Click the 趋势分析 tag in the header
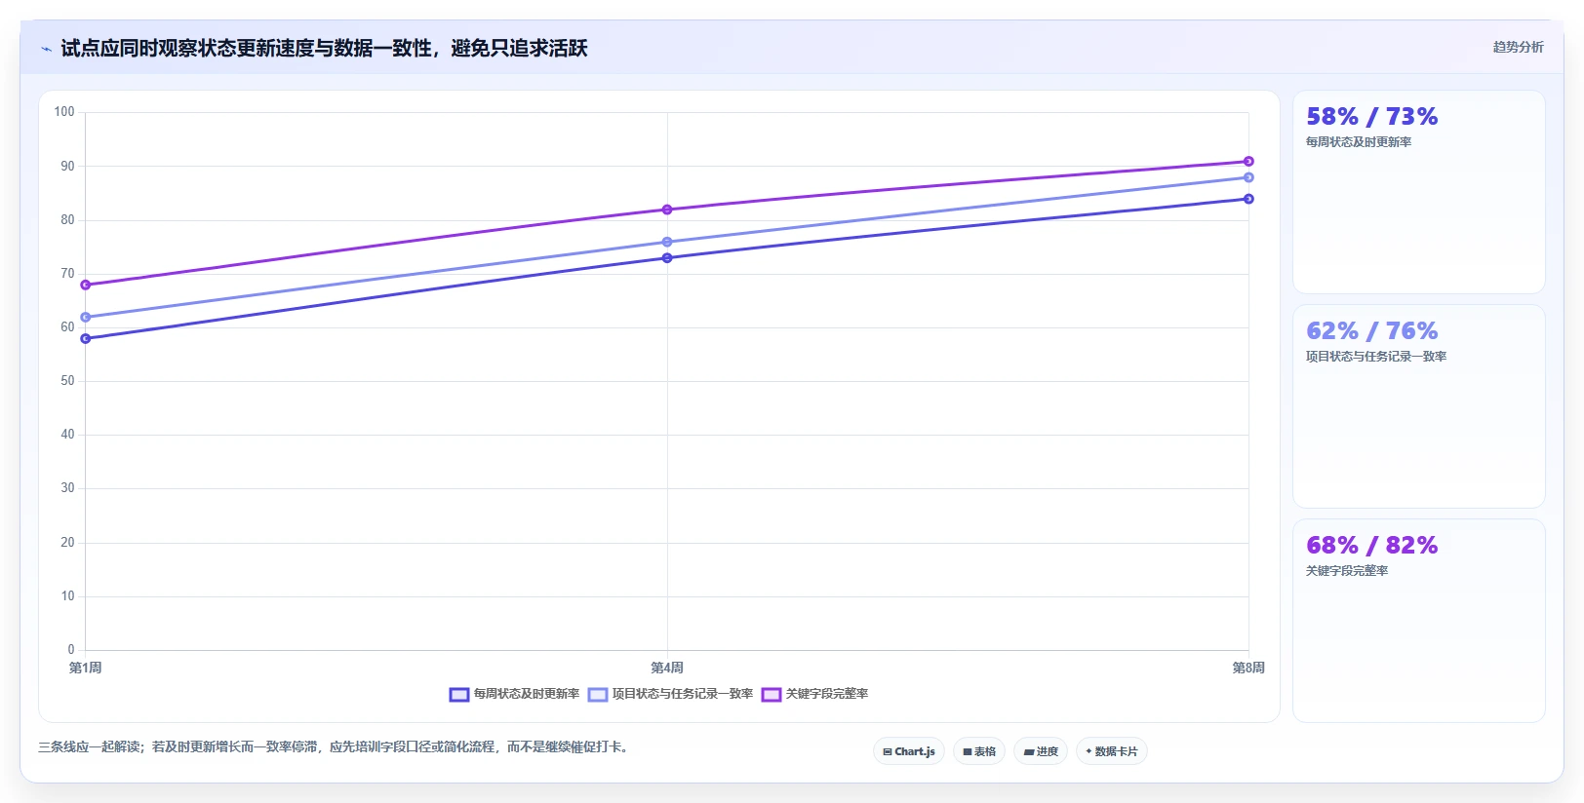 click(1518, 47)
